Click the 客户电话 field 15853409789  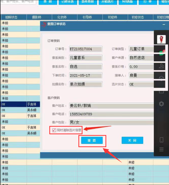tap(111, 114)
